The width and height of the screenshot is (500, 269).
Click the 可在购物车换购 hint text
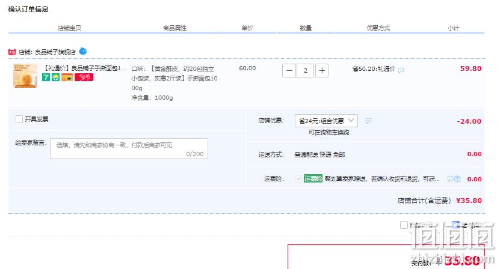[329, 133]
